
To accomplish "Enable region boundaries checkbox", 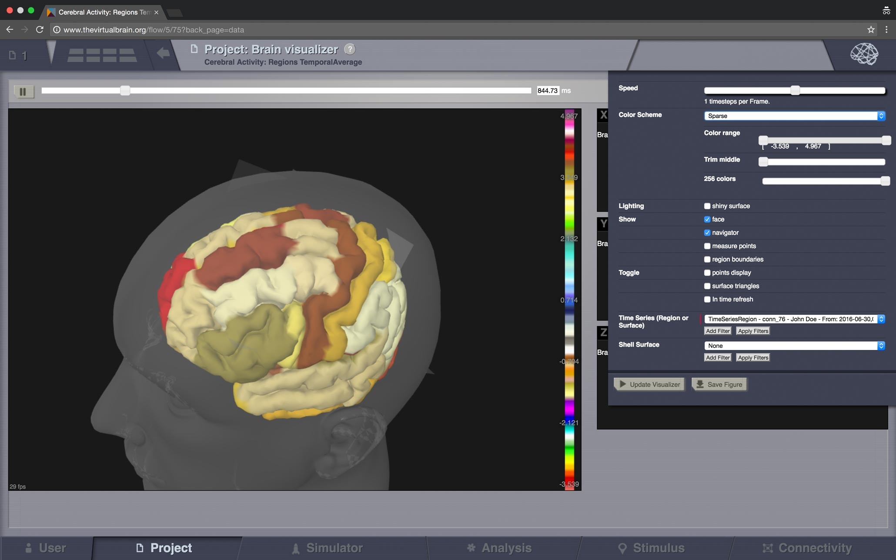I will 707,260.
